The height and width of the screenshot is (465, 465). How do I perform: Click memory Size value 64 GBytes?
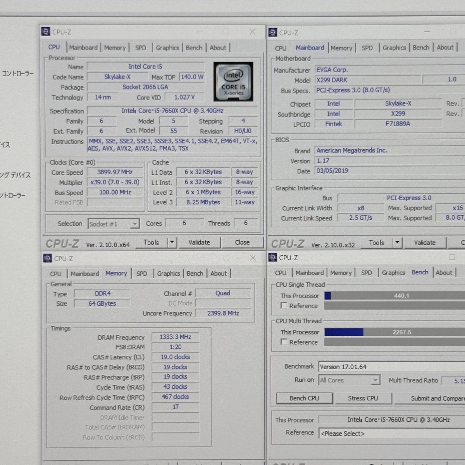[x=102, y=303]
